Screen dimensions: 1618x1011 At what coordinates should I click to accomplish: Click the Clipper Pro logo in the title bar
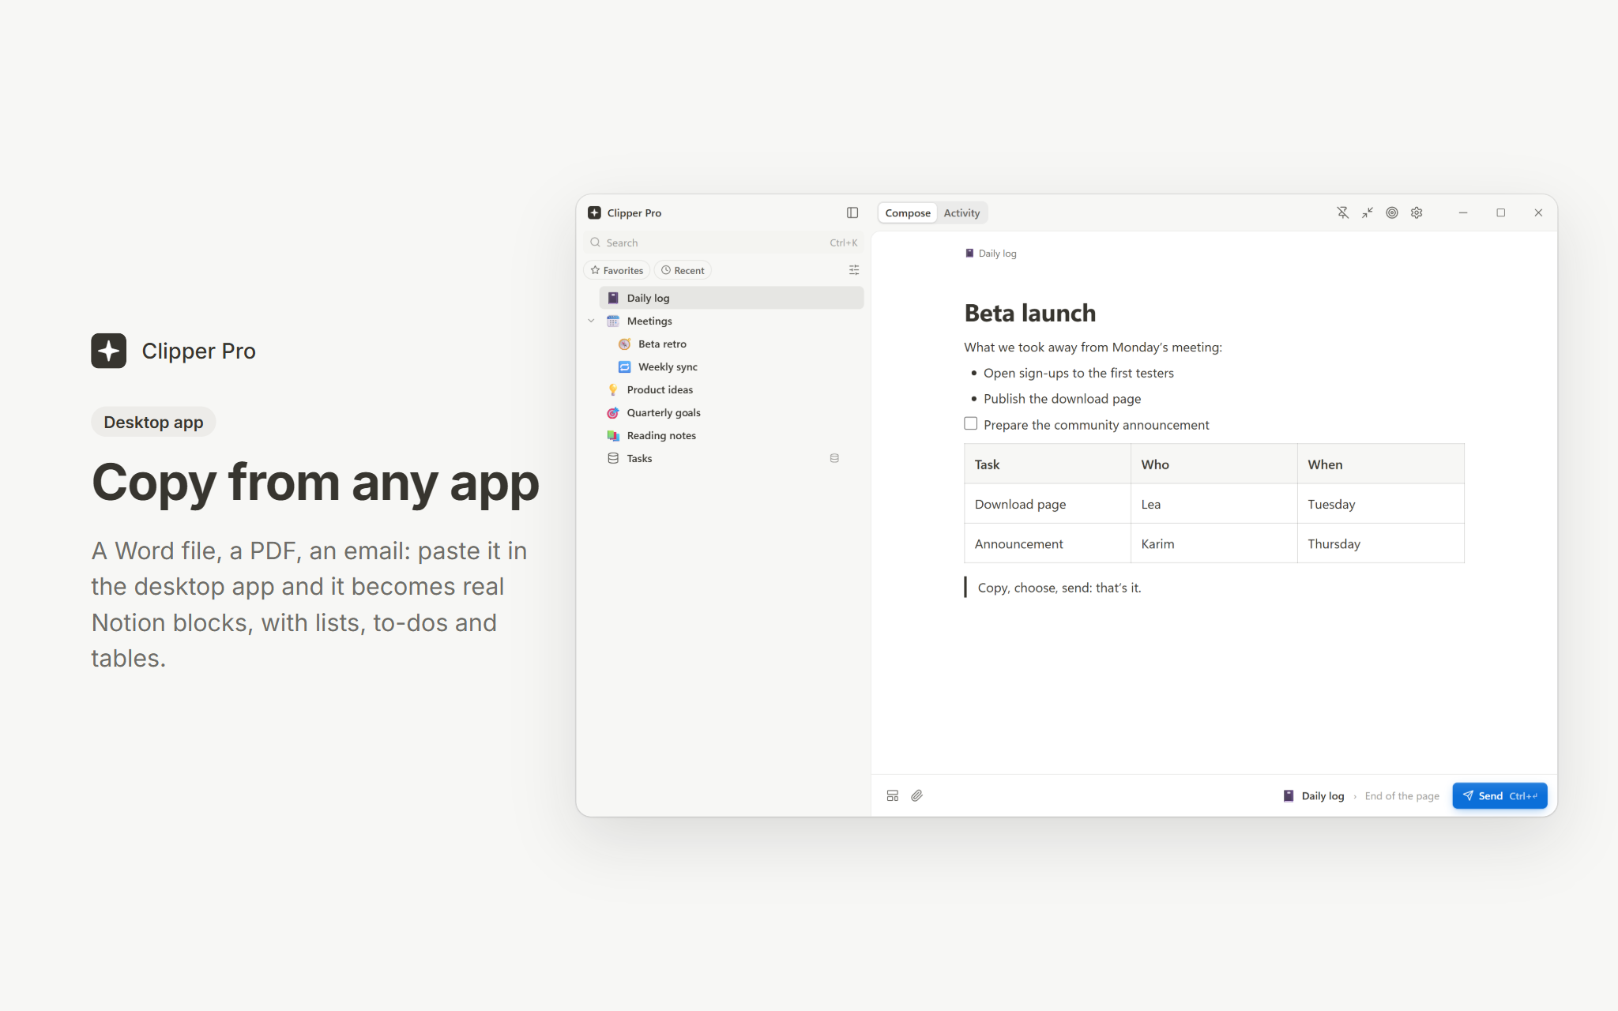tap(594, 212)
